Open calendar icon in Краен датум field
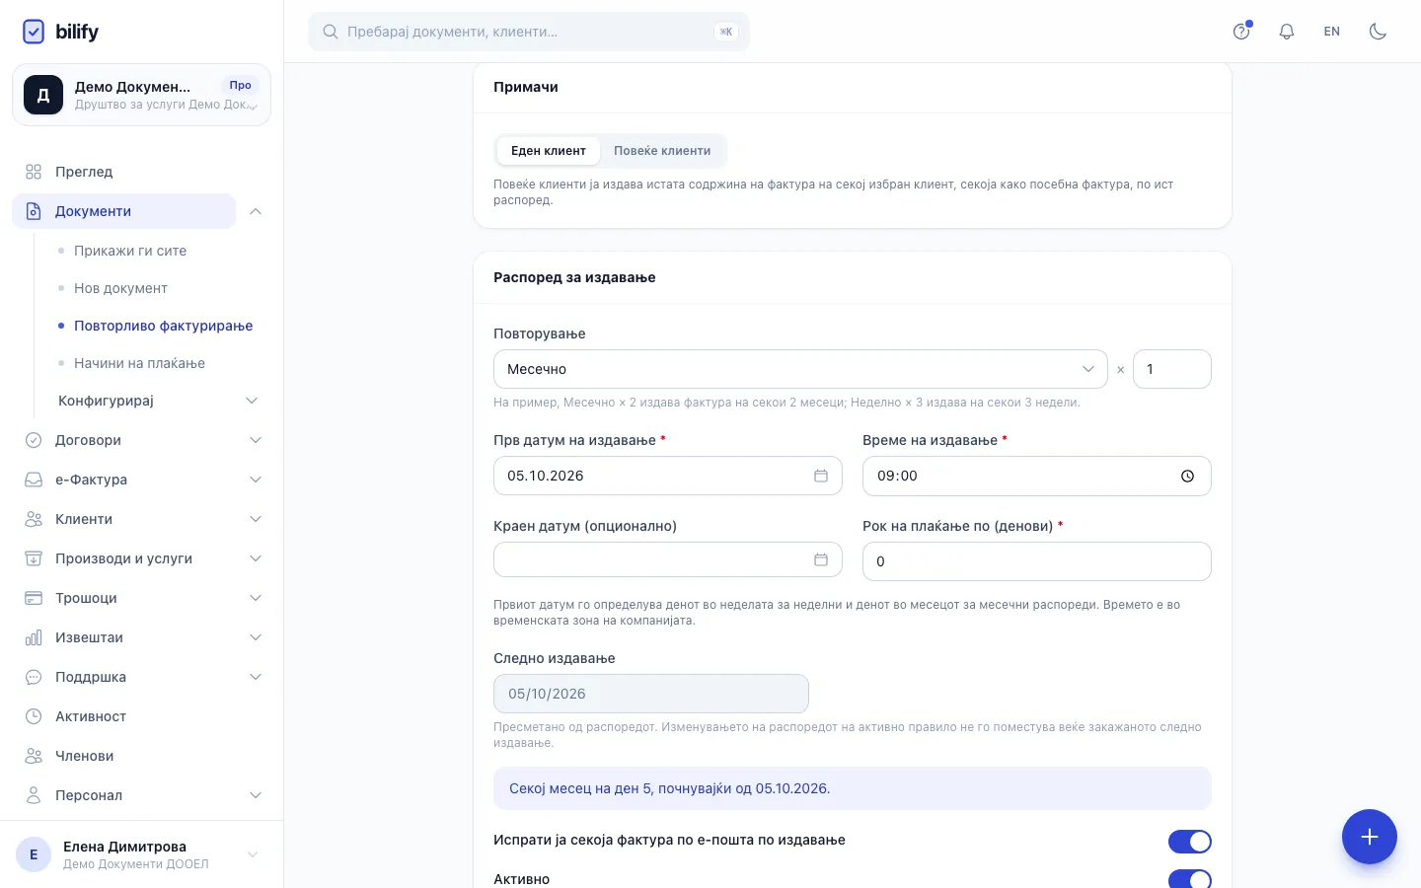This screenshot has width=1421, height=888. (x=820, y=559)
